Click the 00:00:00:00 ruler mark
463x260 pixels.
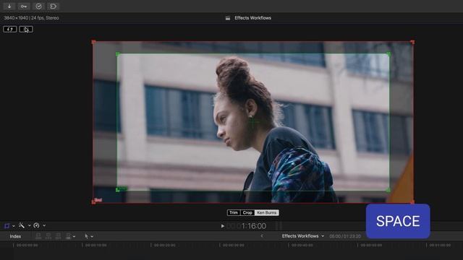pyautogui.click(x=27, y=245)
